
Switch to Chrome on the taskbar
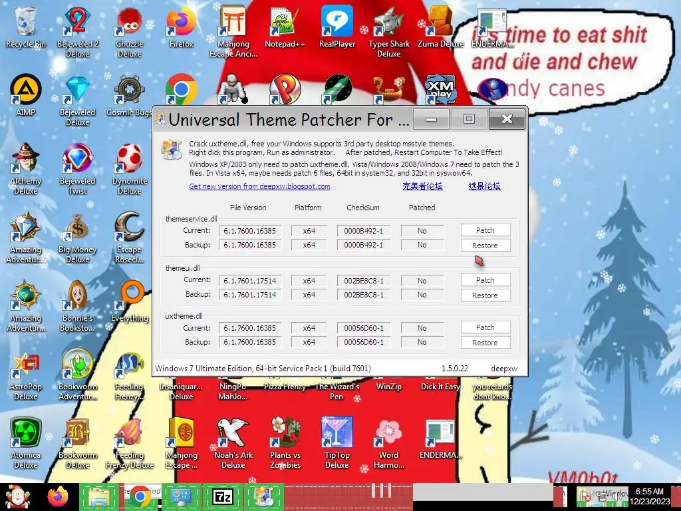coord(140,496)
